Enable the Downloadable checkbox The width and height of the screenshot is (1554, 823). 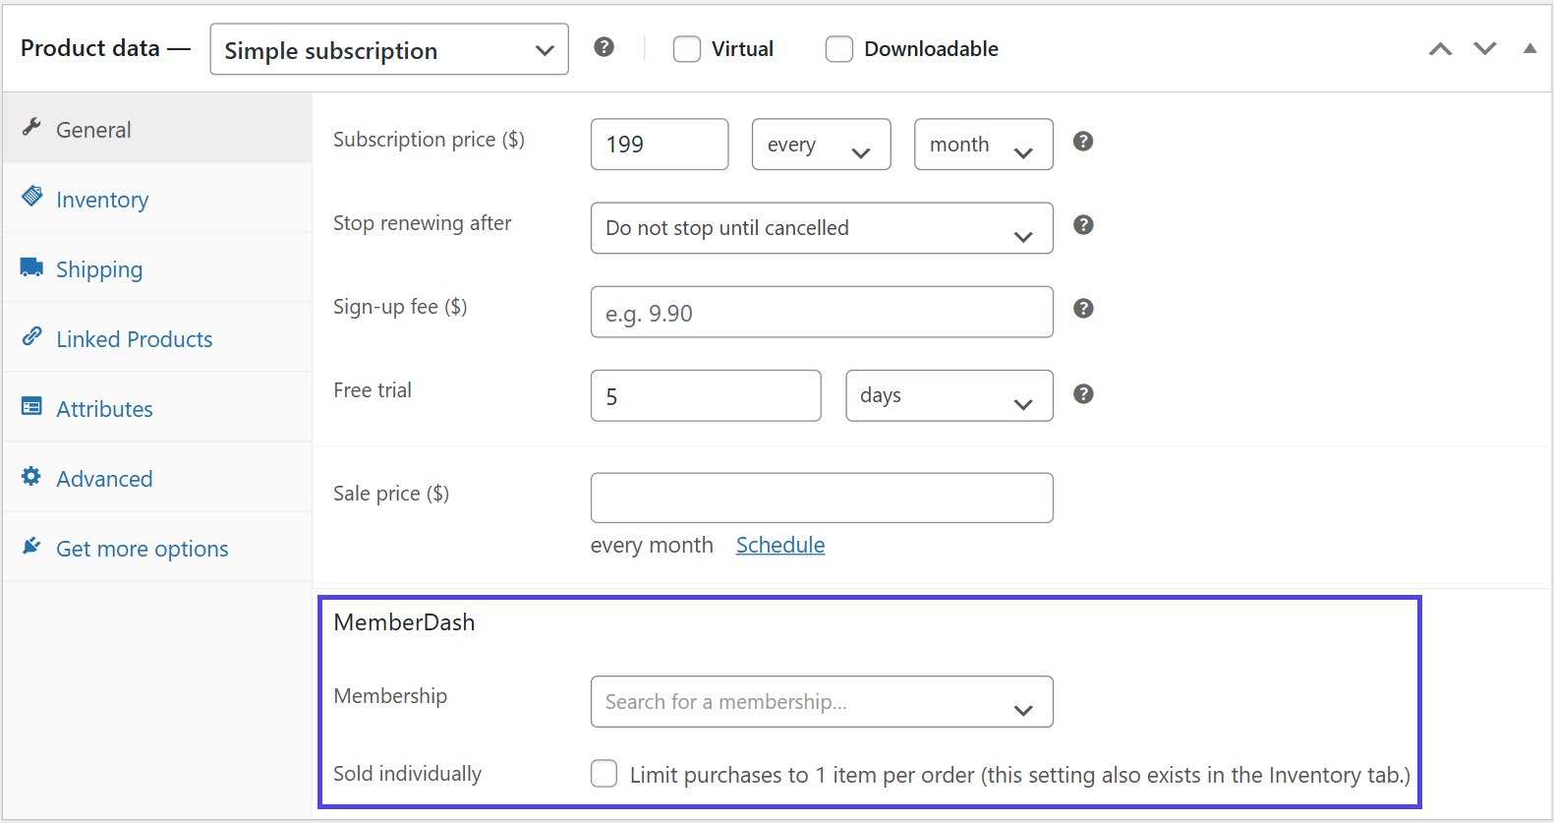[839, 49]
